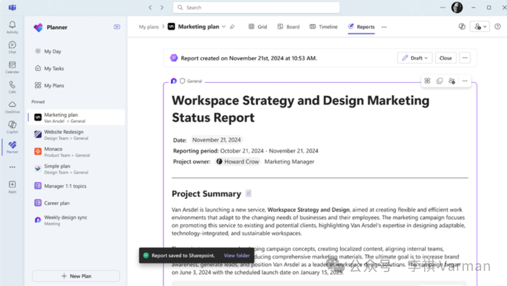Select pinned Website Redesign plan
This screenshot has width=507, height=286.
click(x=76, y=135)
